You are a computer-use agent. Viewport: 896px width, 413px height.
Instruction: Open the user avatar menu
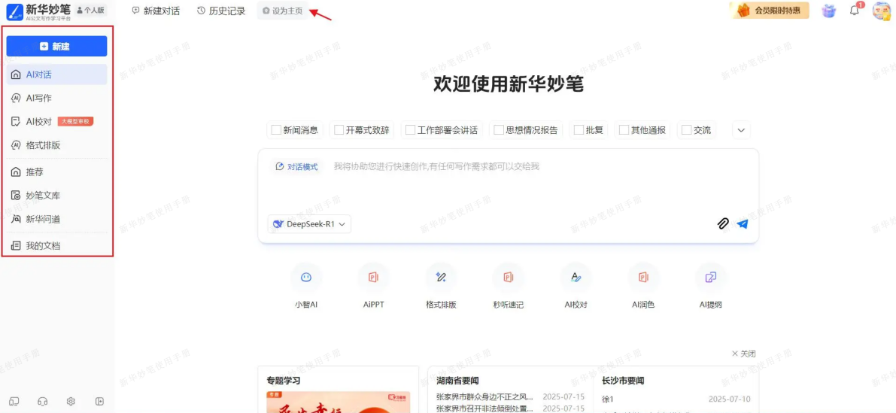pyautogui.click(x=881, y=11)
